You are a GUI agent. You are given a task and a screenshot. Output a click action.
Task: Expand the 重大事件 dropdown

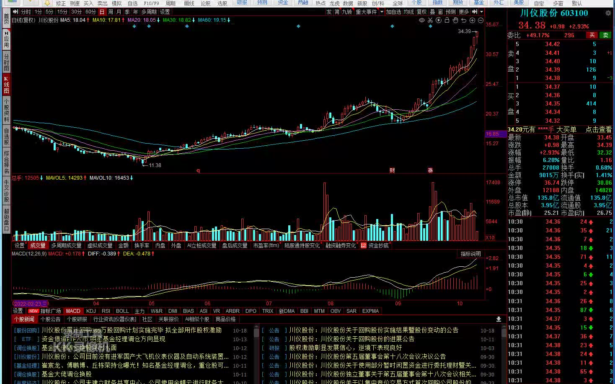coord(382,12)
